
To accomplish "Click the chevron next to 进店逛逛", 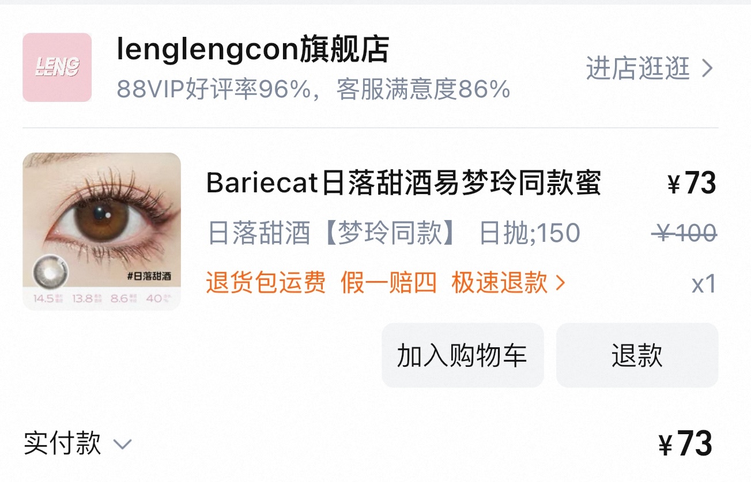I will pos(707,69).
